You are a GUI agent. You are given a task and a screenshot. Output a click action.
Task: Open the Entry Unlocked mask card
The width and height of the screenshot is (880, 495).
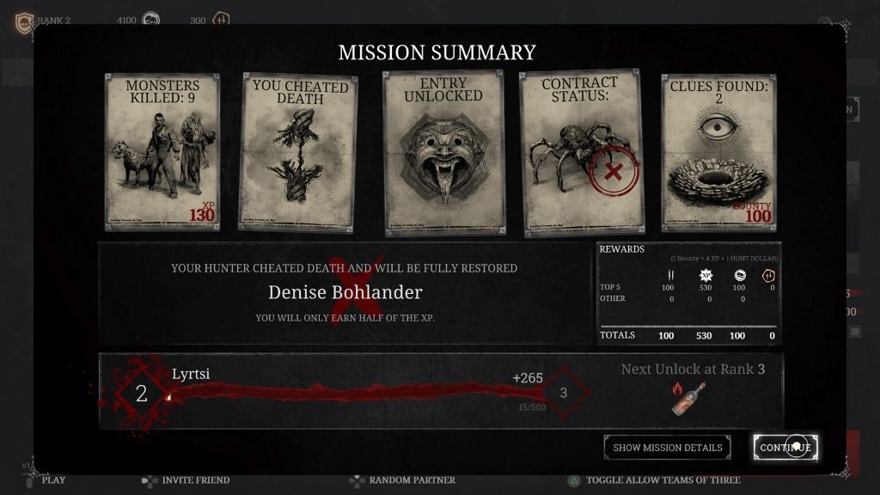443,153
